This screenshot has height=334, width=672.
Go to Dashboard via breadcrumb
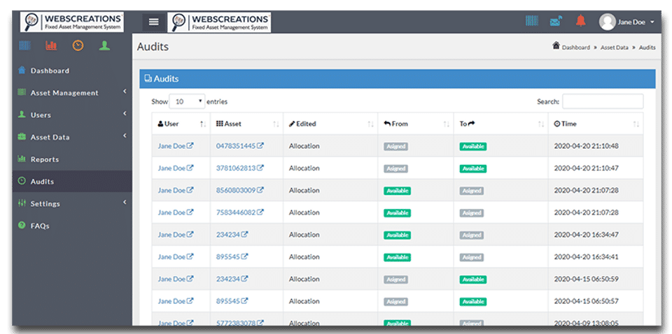click(576, 48)
